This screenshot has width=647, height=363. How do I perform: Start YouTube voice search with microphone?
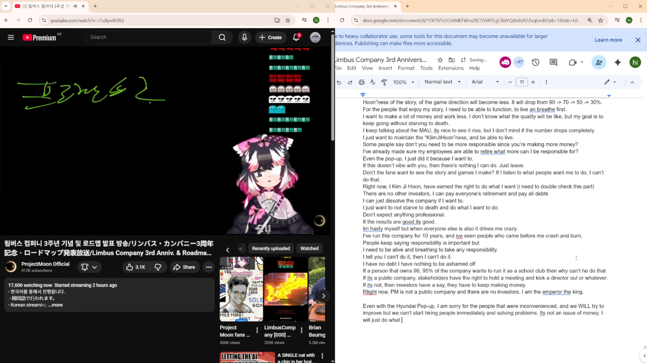click(245, 38)
